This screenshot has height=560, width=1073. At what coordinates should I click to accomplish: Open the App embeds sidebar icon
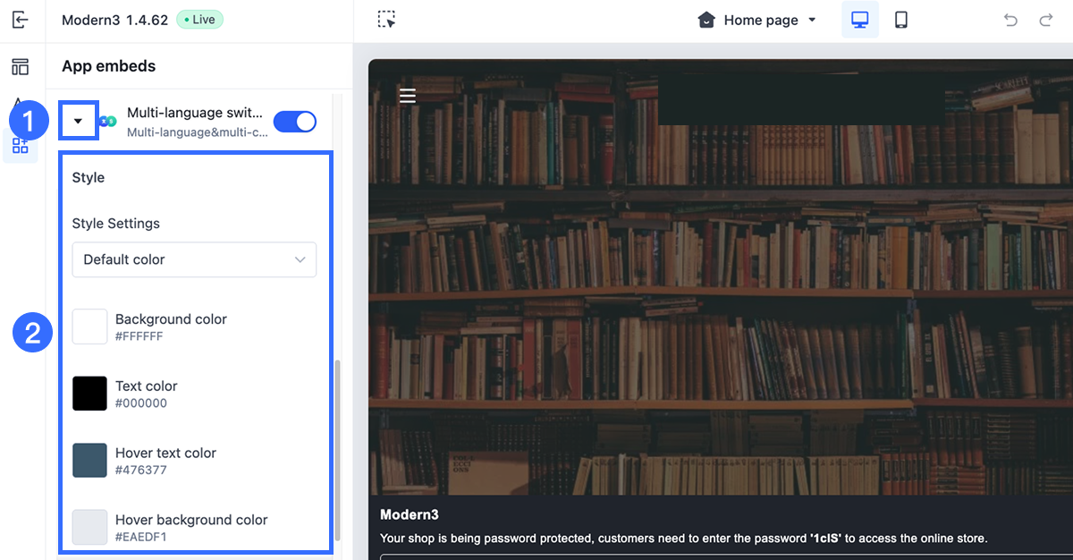coord(20,146)
